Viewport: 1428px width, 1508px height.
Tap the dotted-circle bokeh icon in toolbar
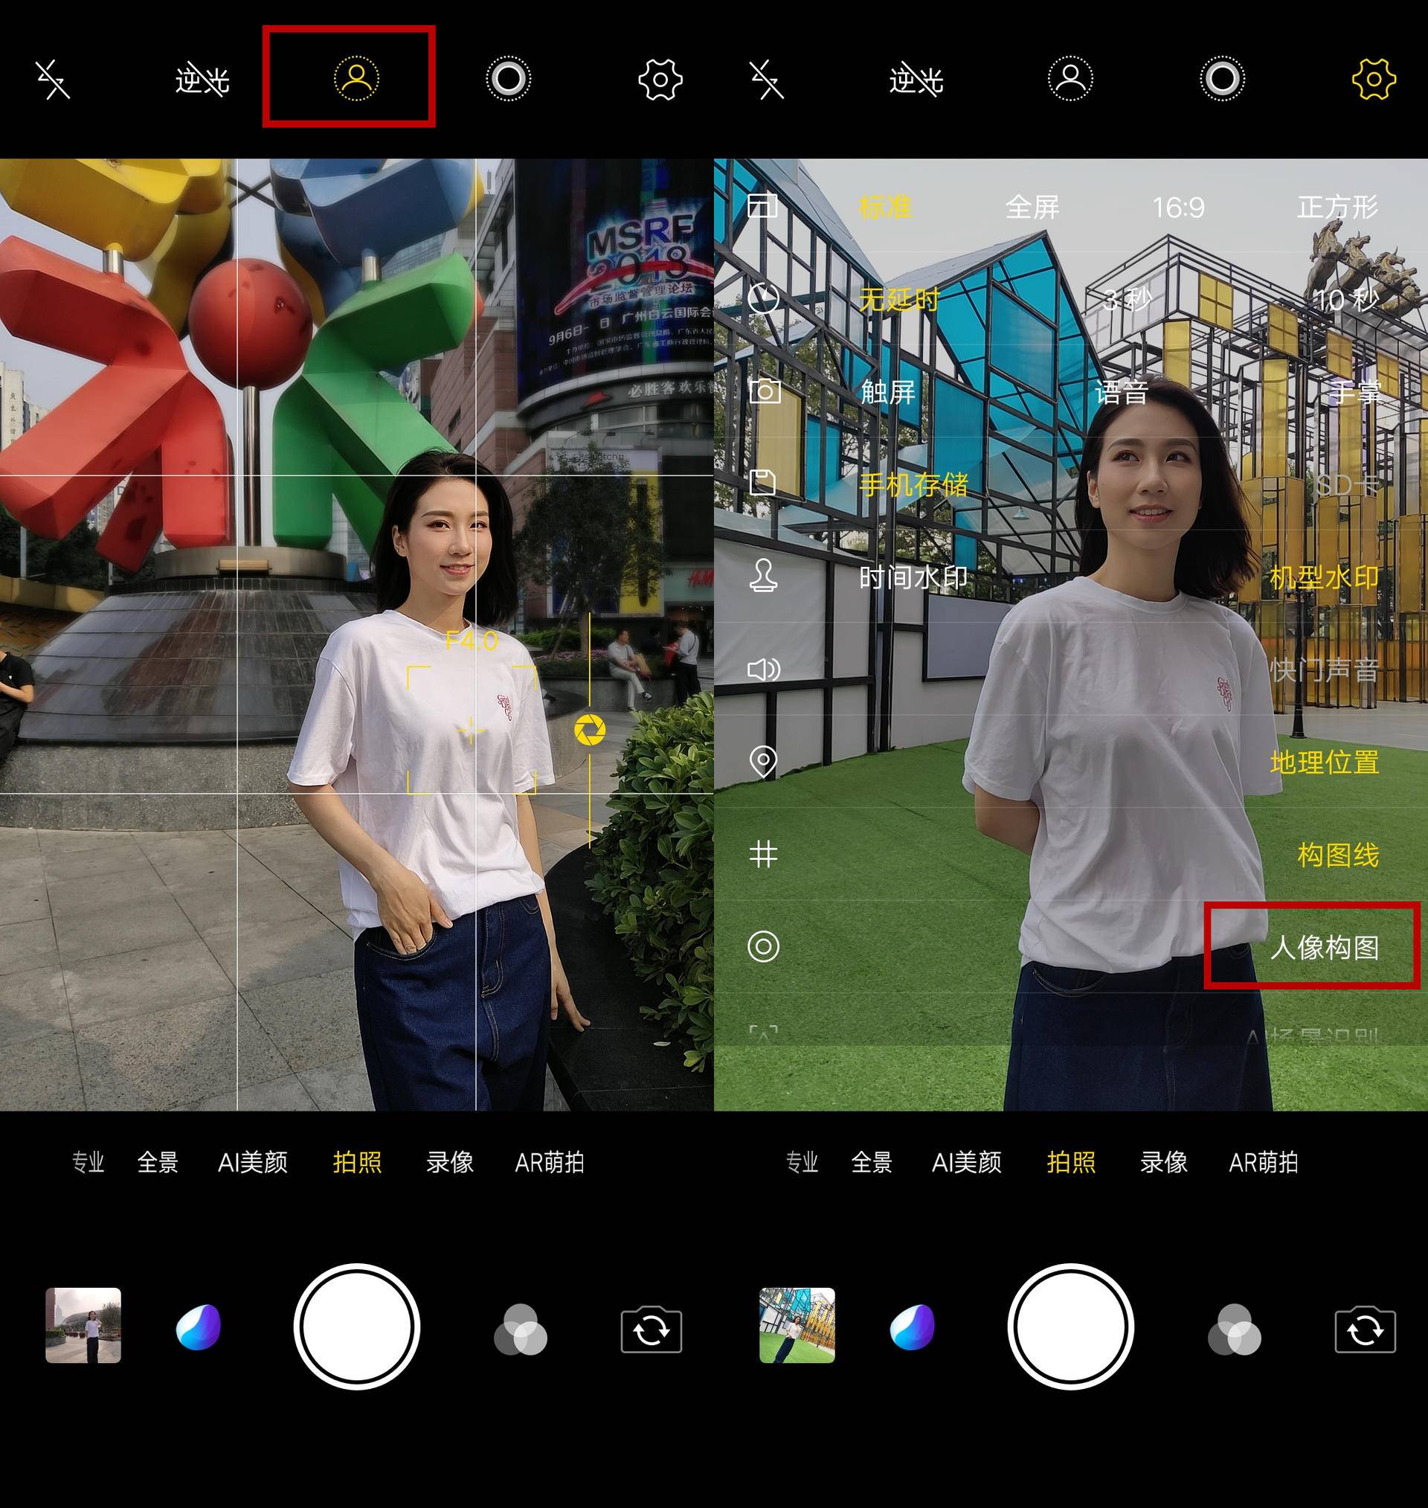point(509,80)
